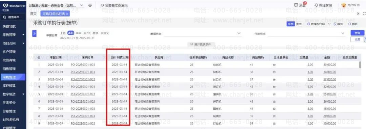The image size is (366, 129).
Task: Open 库存核算 in the sidebar
Action: (9, 86)
